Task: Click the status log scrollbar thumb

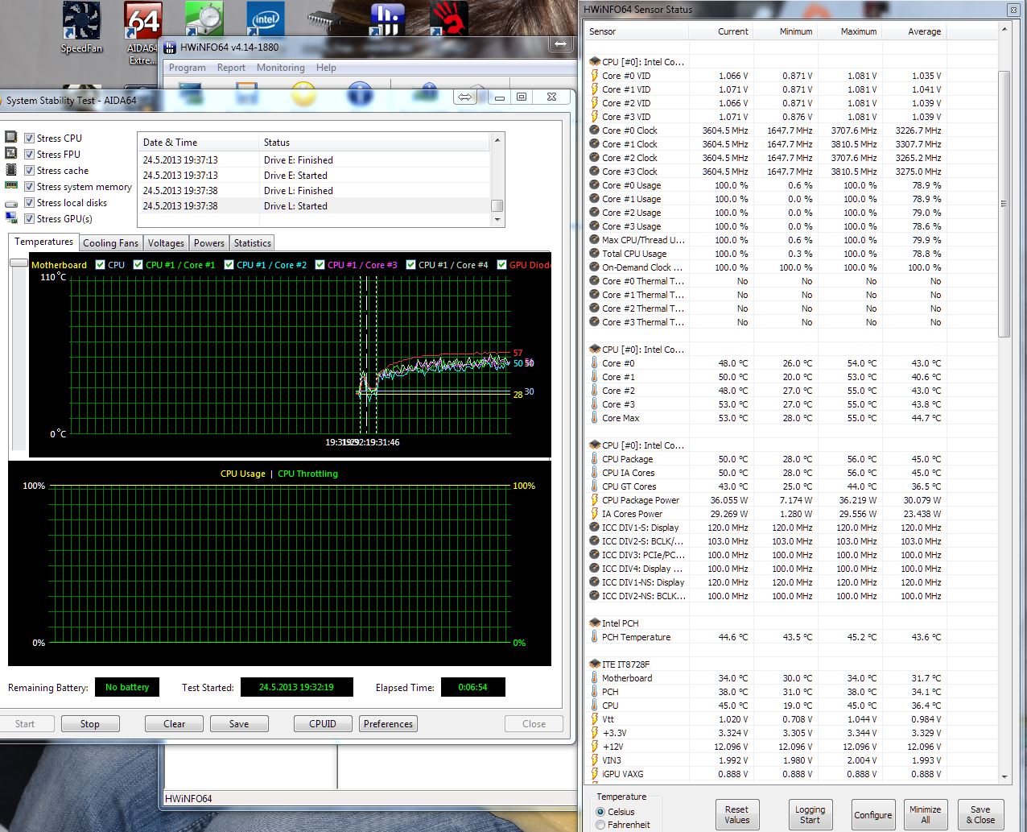Action: pyautogui.click(x=497, y=205)
